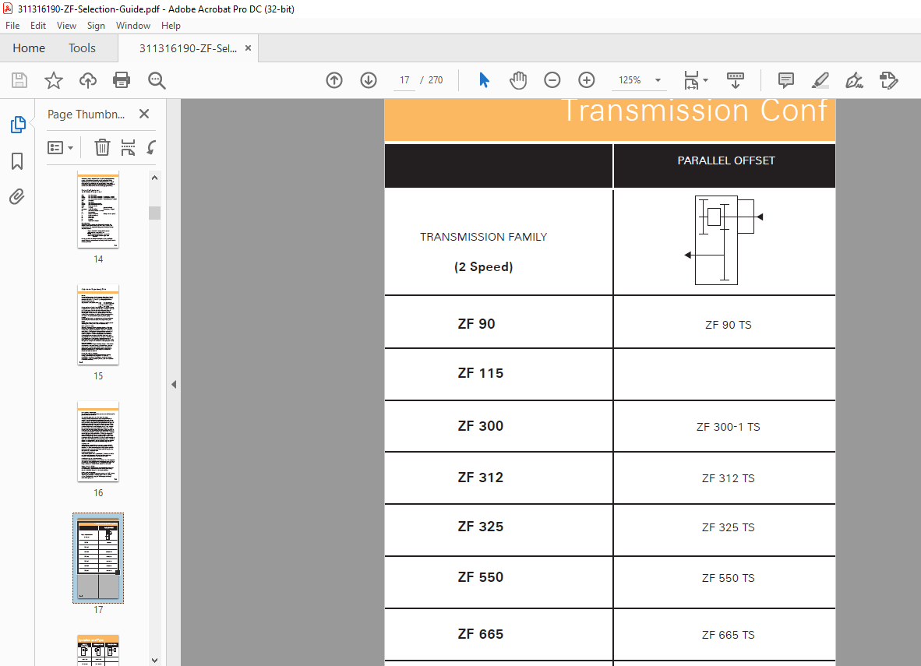Add a comment sticky note
This screenshot has width=921, height=666.
coord(786,80)
